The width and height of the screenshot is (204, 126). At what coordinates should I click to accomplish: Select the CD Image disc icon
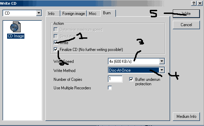click(15, 27)
